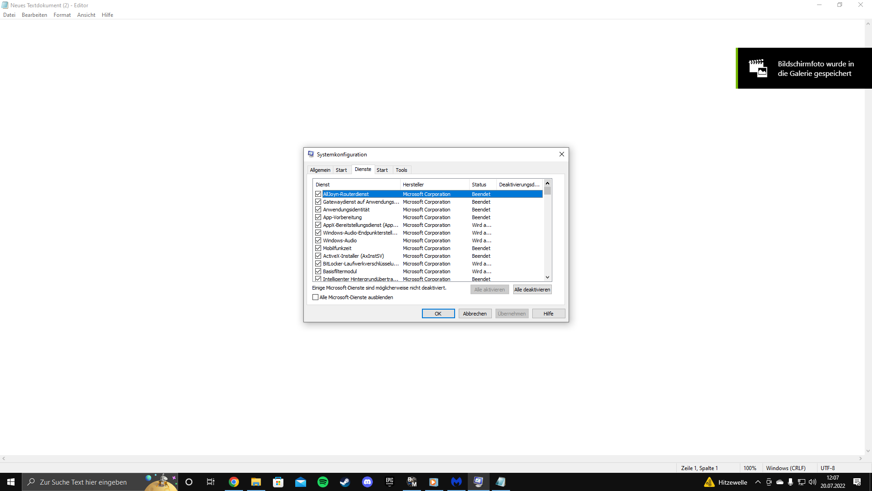Switch to the Tools tab

[x=401, y=170]
